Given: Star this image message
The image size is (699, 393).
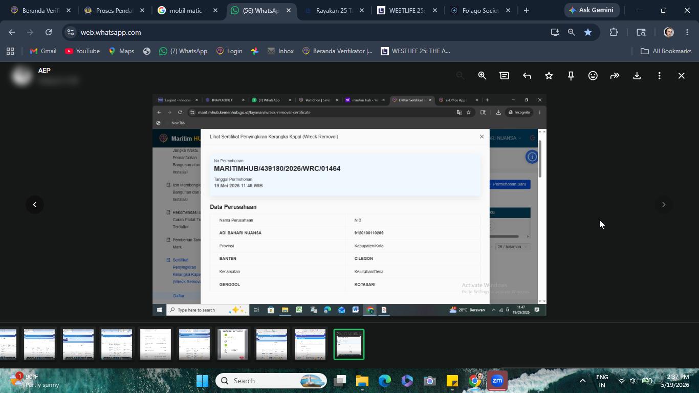Looking at the screenshot, I should pyautogui.click(x=549, y=76).
